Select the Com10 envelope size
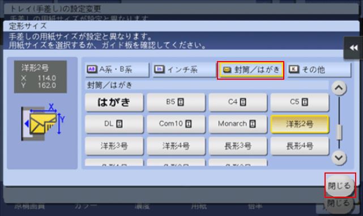Screen dimensions: 363x216 point(176,124)
